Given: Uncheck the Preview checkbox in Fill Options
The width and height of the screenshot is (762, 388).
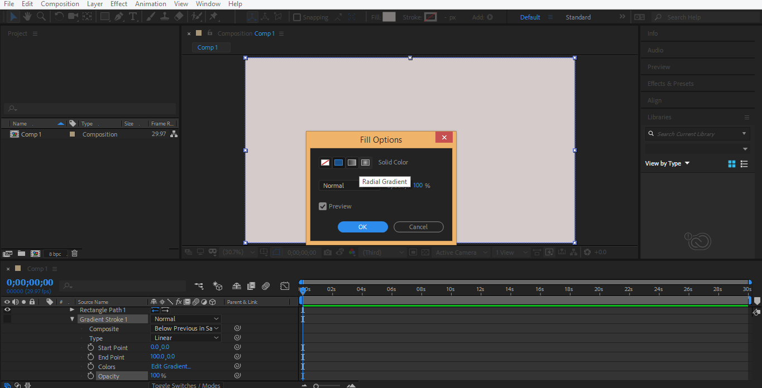Looking at the screenshot, I should 323,206.
